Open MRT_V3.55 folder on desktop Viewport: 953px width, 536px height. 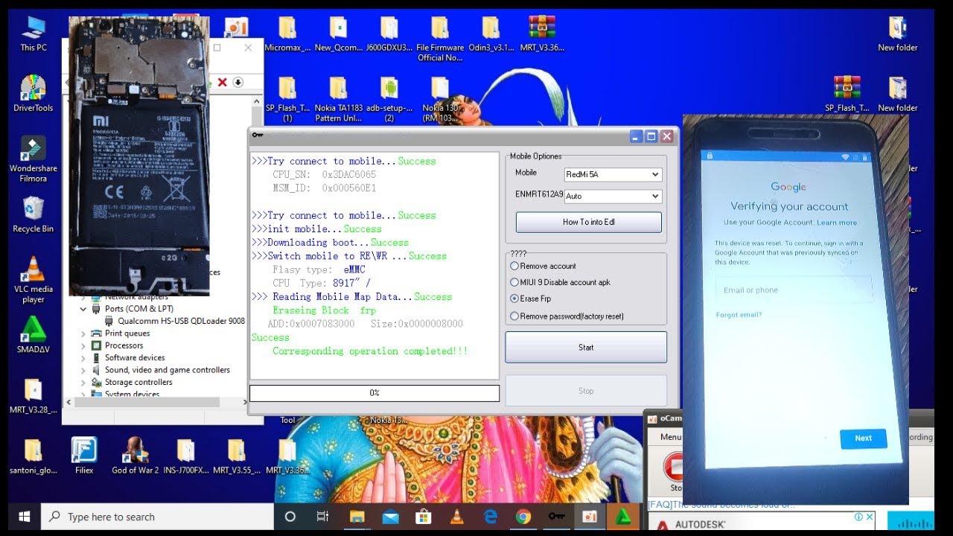237,456
